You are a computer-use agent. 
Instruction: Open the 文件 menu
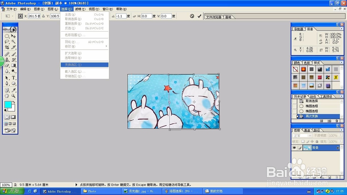click(11, 9)
